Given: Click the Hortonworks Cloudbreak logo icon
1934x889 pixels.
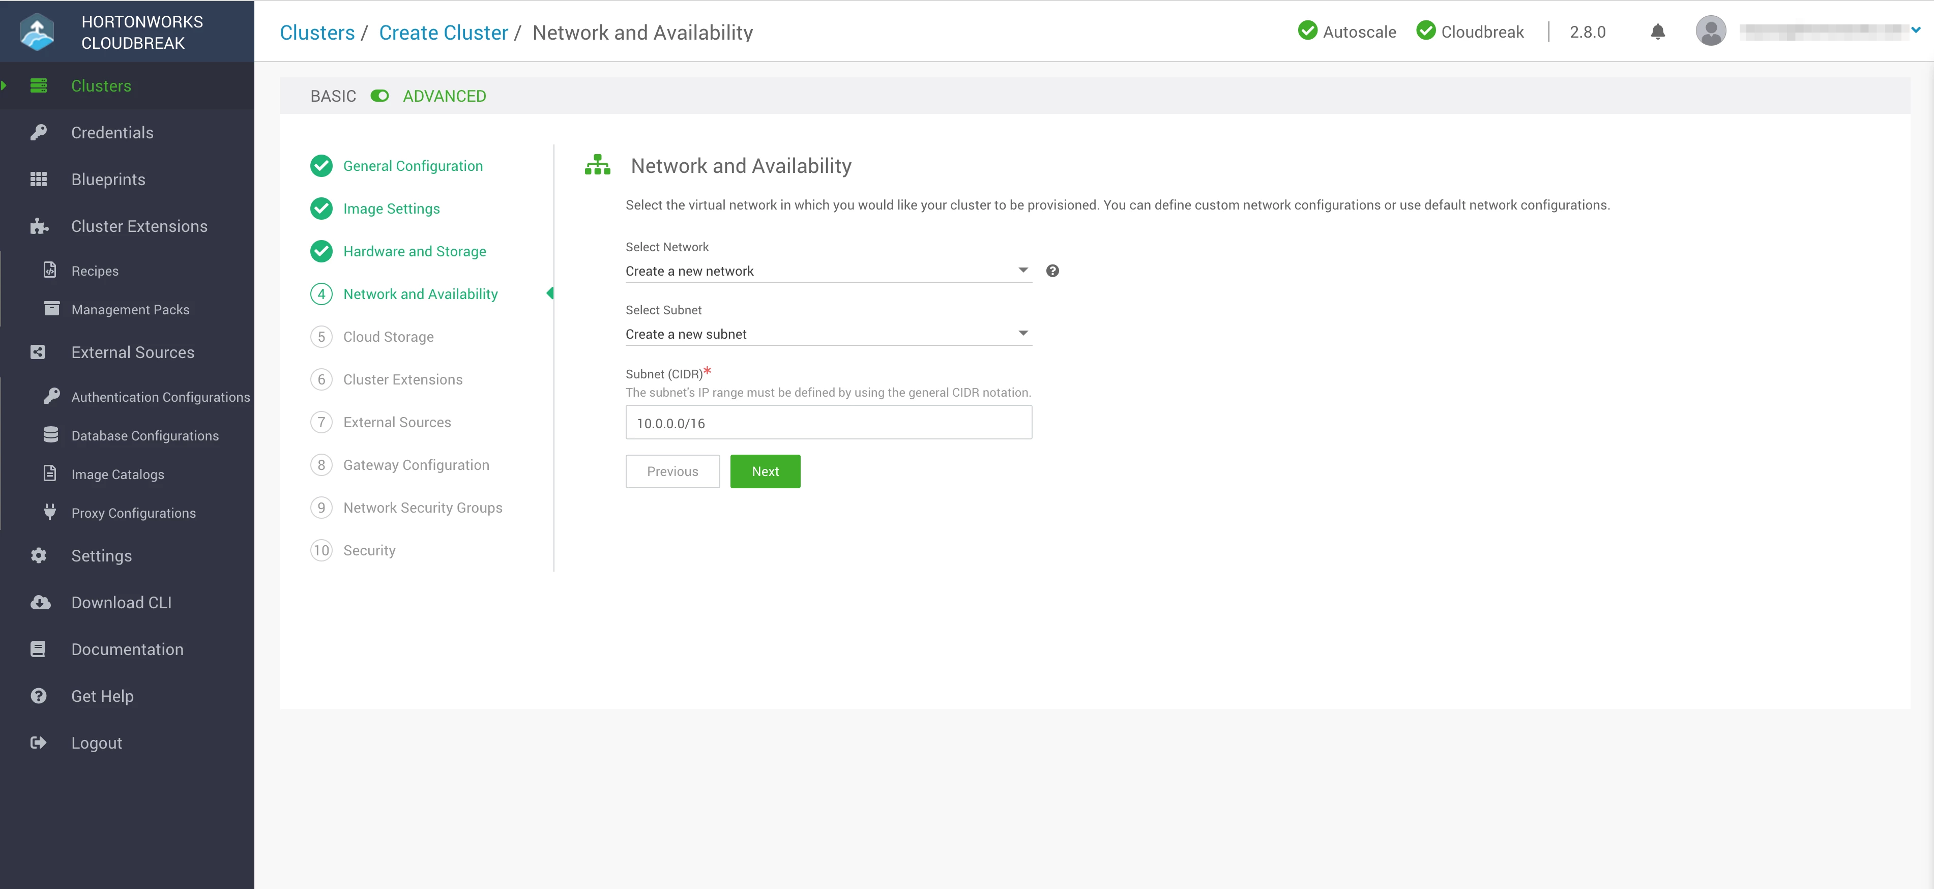Looking at the screenshot, I should pyautogui.click(x=38, y=32).
